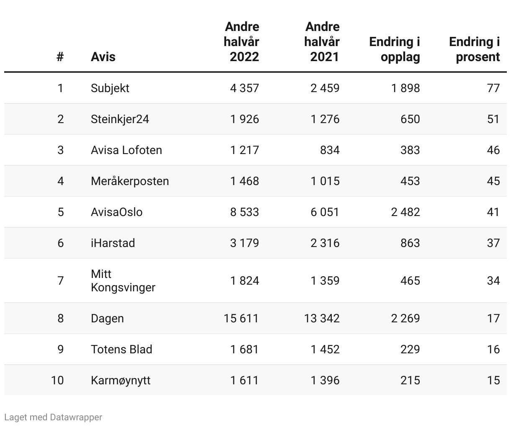Click Karmøynytt in the last row

[x=121, y=380]
